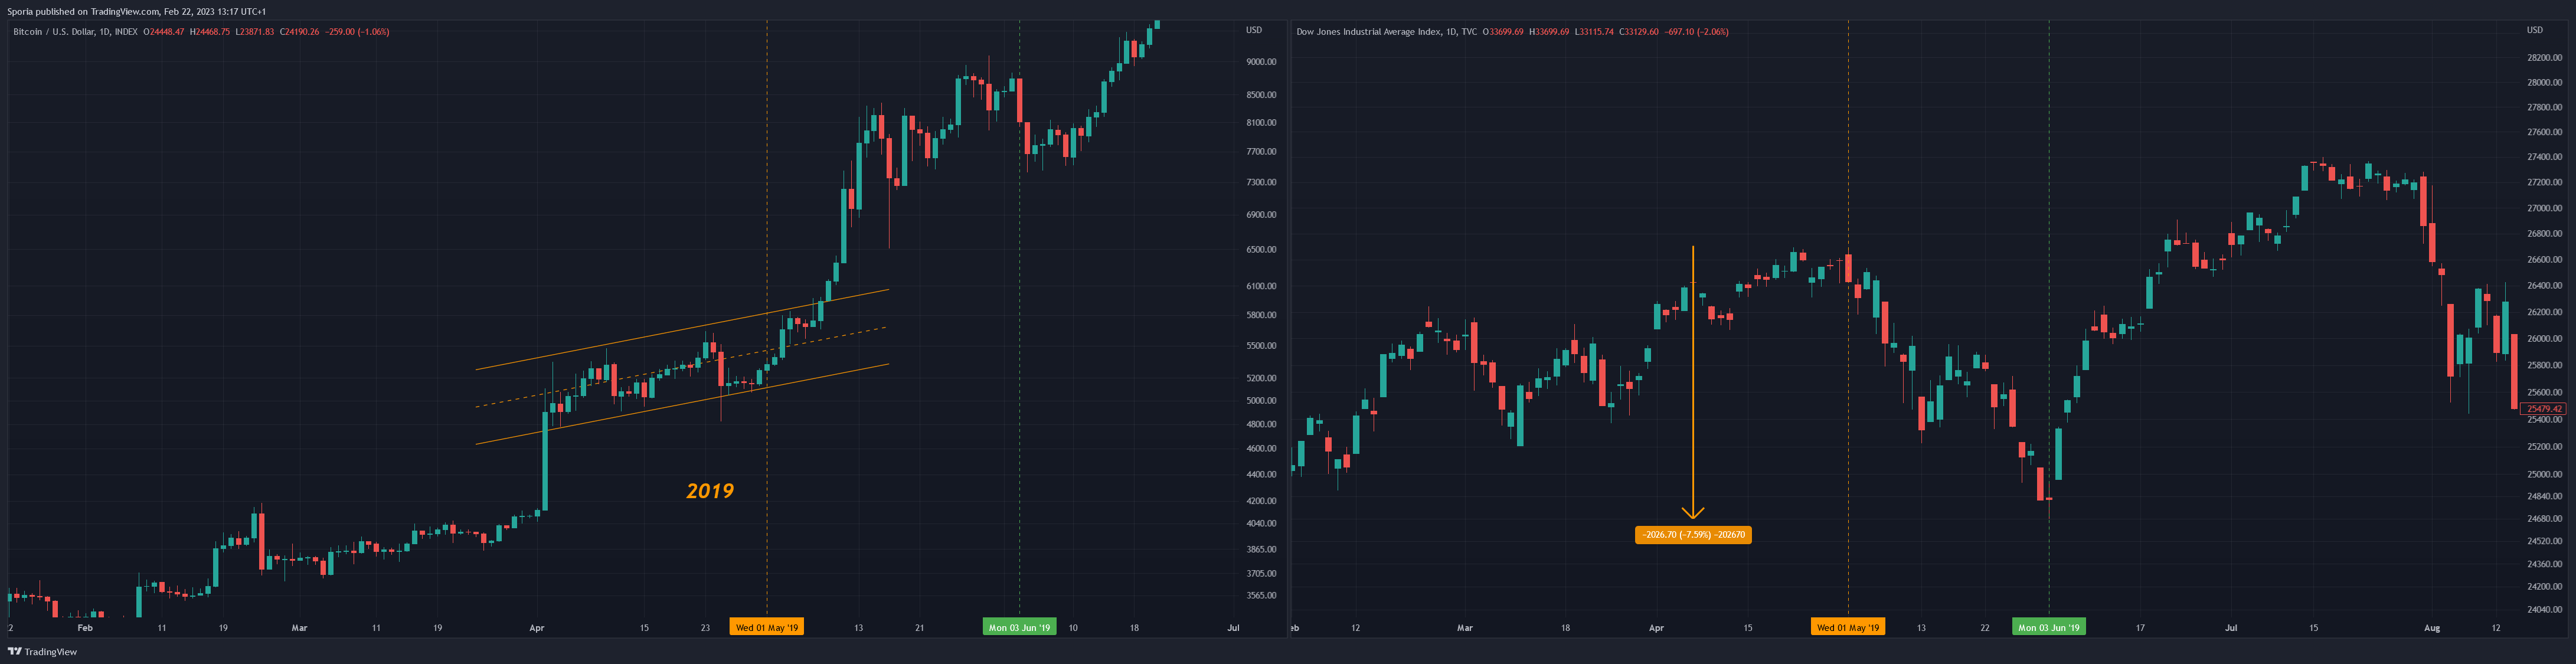The height and width of the screenshot is (664, 2576).
Task: Click the green Mon 03 Jun '19 label on Dow Jones chart
Action: pos(2049,628)
